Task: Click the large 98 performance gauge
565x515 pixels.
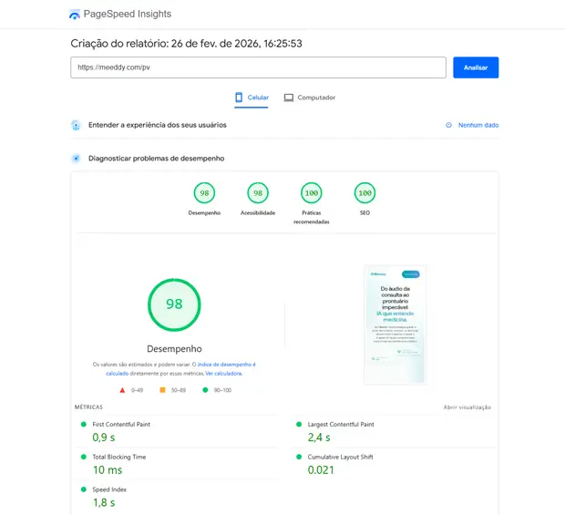Action: [x=174, y=304]
